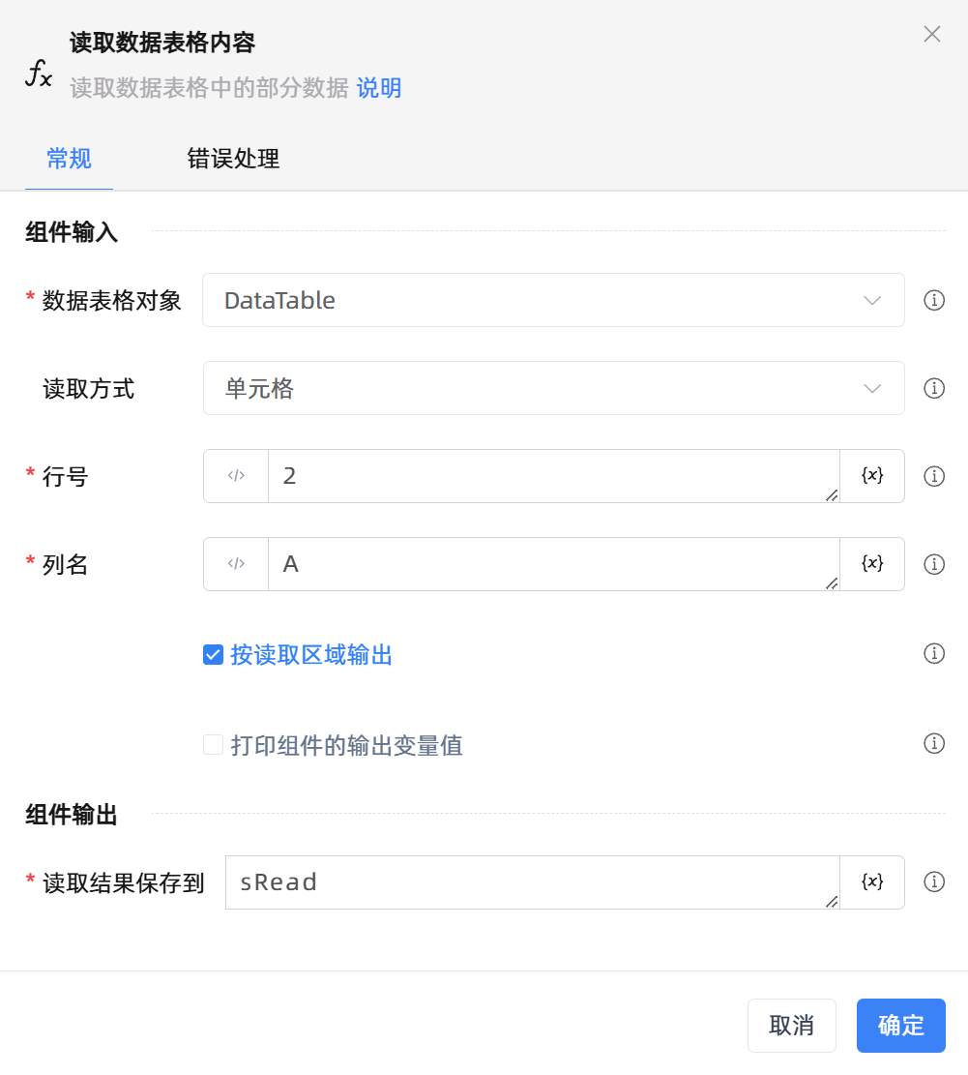This screenshot has height=1075, width=968.
Task: Show info for 按读取区域输出 option
Action: (x=934, y=653)
